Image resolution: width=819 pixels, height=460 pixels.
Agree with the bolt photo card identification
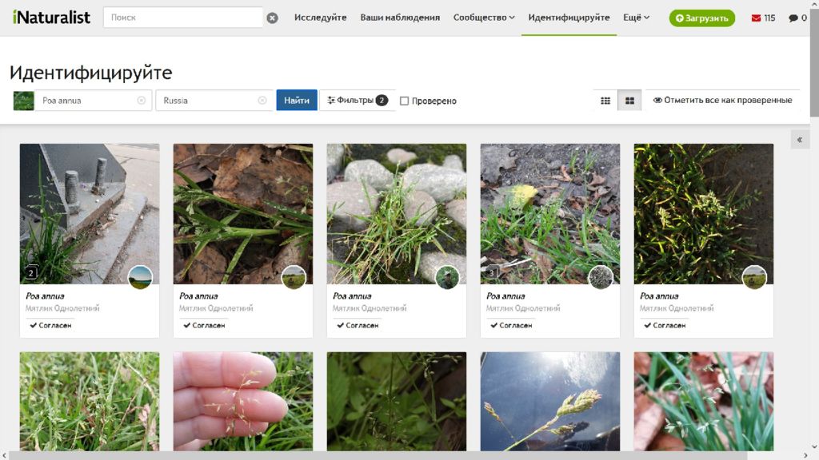pyautogui.click(x=50, y=325)
